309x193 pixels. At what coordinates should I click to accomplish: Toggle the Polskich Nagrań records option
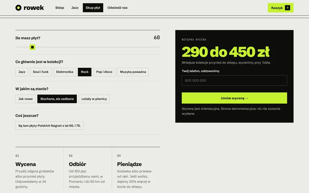(49, 126)
